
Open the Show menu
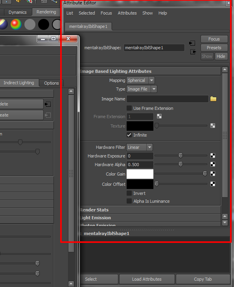click(147, 13)
